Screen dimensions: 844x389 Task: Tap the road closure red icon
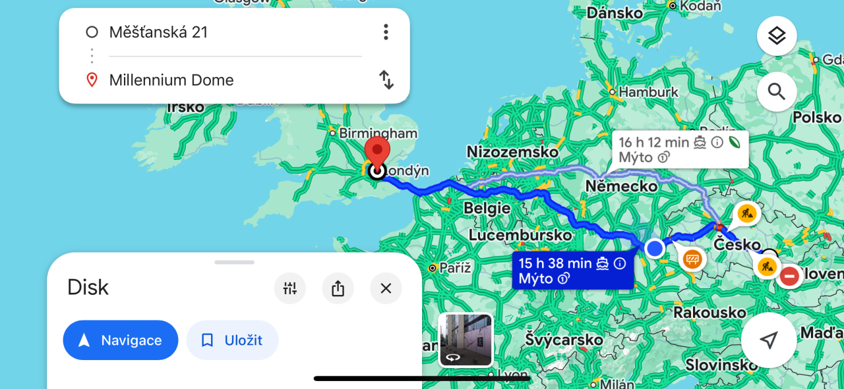coord(789,276)
